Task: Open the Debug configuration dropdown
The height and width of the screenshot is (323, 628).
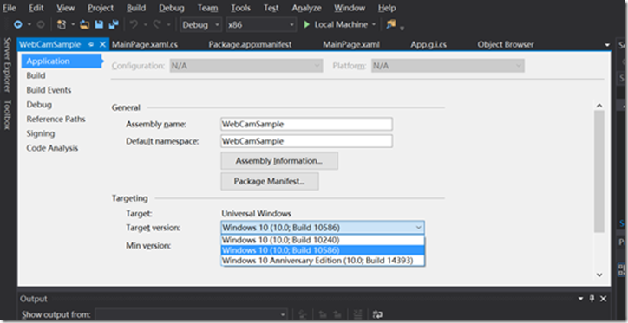Action: pos(201,25)
